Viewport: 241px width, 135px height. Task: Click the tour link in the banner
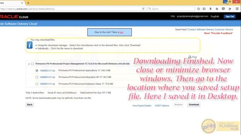click(121, 32)
